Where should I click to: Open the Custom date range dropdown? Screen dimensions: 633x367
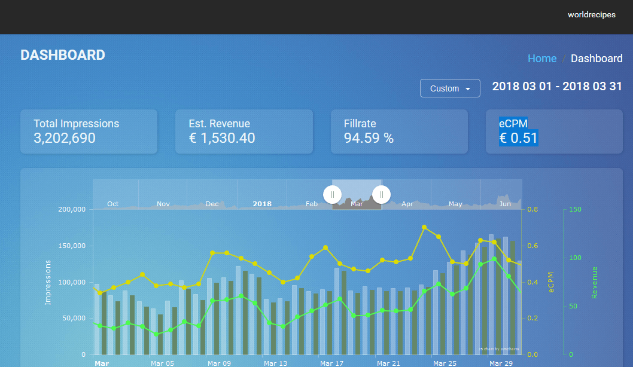(449, 88)
